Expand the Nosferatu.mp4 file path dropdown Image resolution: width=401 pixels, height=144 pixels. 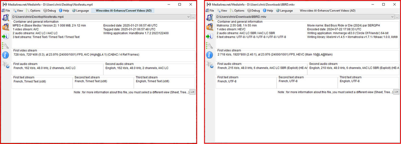(x=188, y=17)
